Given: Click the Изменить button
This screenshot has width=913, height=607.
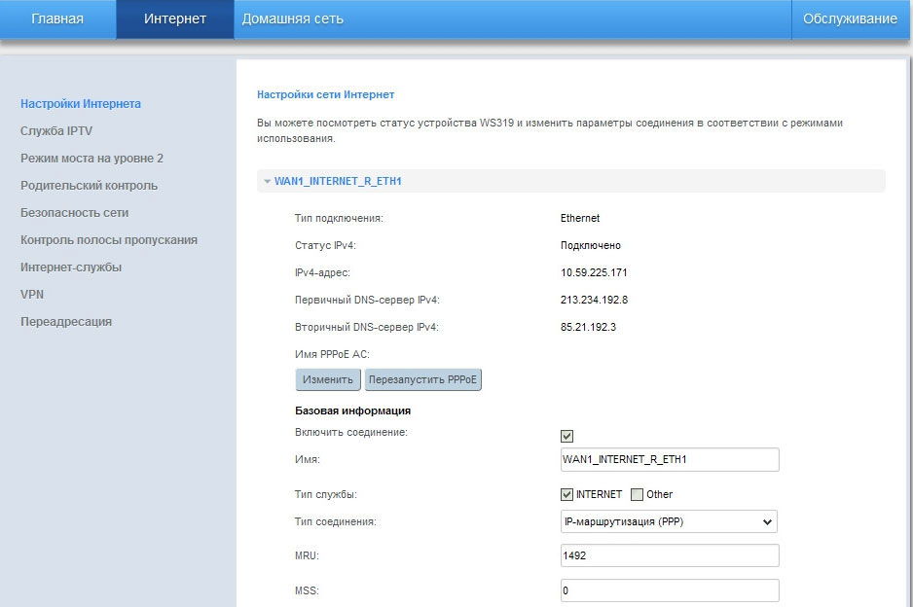Looking at the screenshot, I should (328, 379).
